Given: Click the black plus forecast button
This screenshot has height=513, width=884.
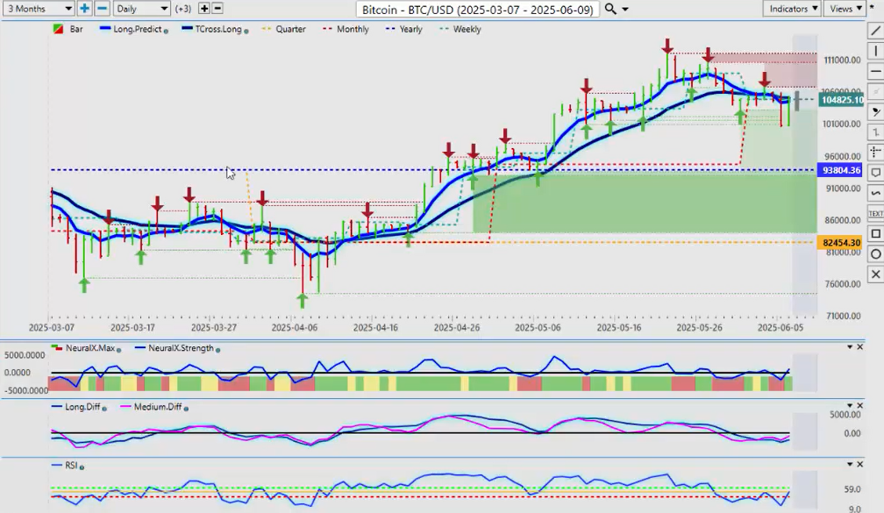Looking at the screenshot, I should point(204,9).
